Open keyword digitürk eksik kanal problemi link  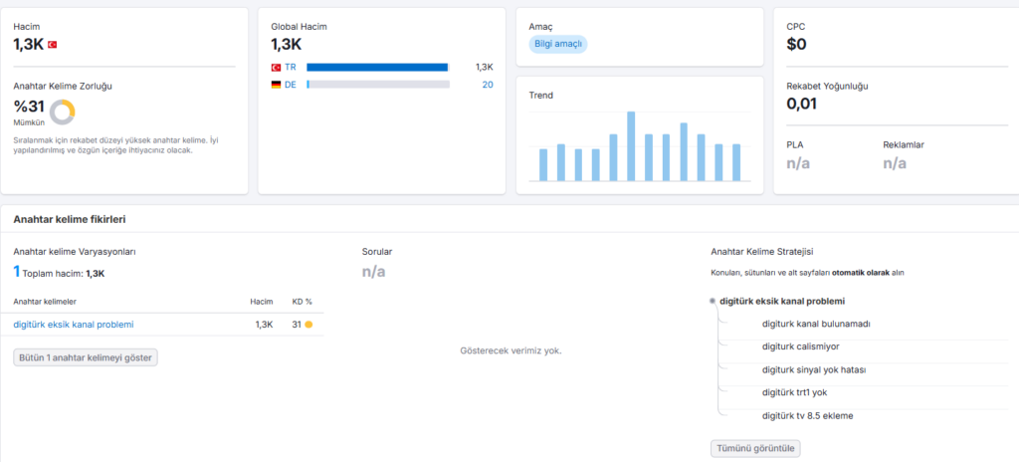tap(74, 324)
